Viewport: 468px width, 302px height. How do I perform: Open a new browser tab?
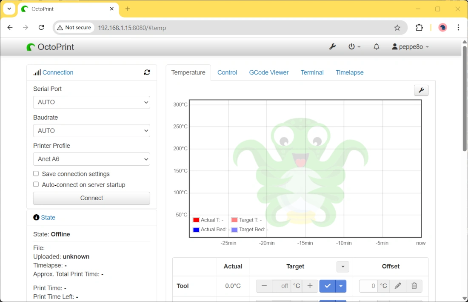[128, 9]
